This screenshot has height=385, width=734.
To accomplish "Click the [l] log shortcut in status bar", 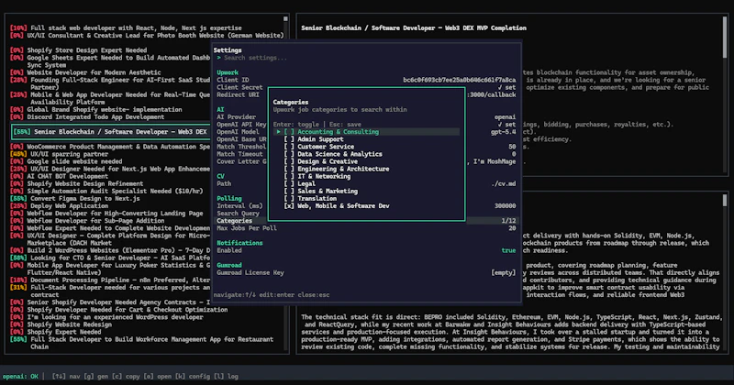I will coord(226,376).
